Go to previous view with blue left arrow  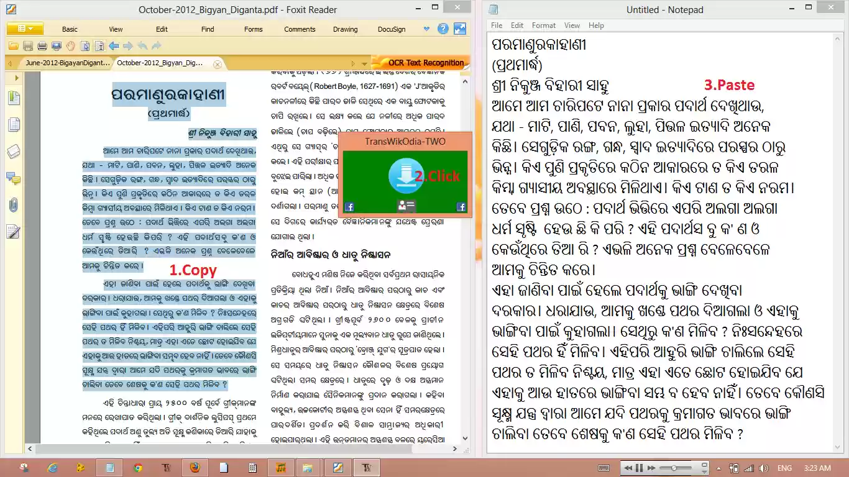pos(114,46)
